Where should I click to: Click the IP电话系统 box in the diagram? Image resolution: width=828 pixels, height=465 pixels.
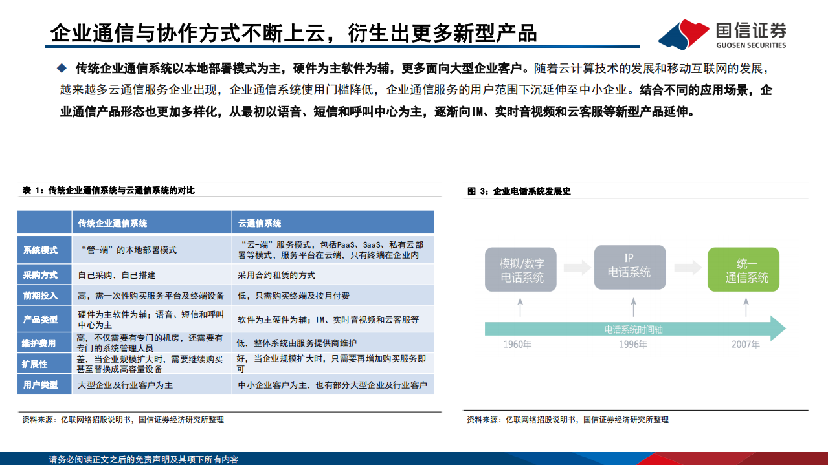[630, 268]
